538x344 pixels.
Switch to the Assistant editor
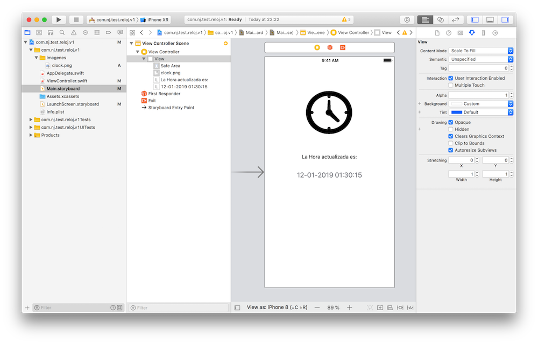(x=440, y=19)
